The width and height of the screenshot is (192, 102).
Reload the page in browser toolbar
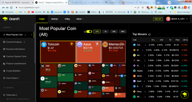point(11,7)
